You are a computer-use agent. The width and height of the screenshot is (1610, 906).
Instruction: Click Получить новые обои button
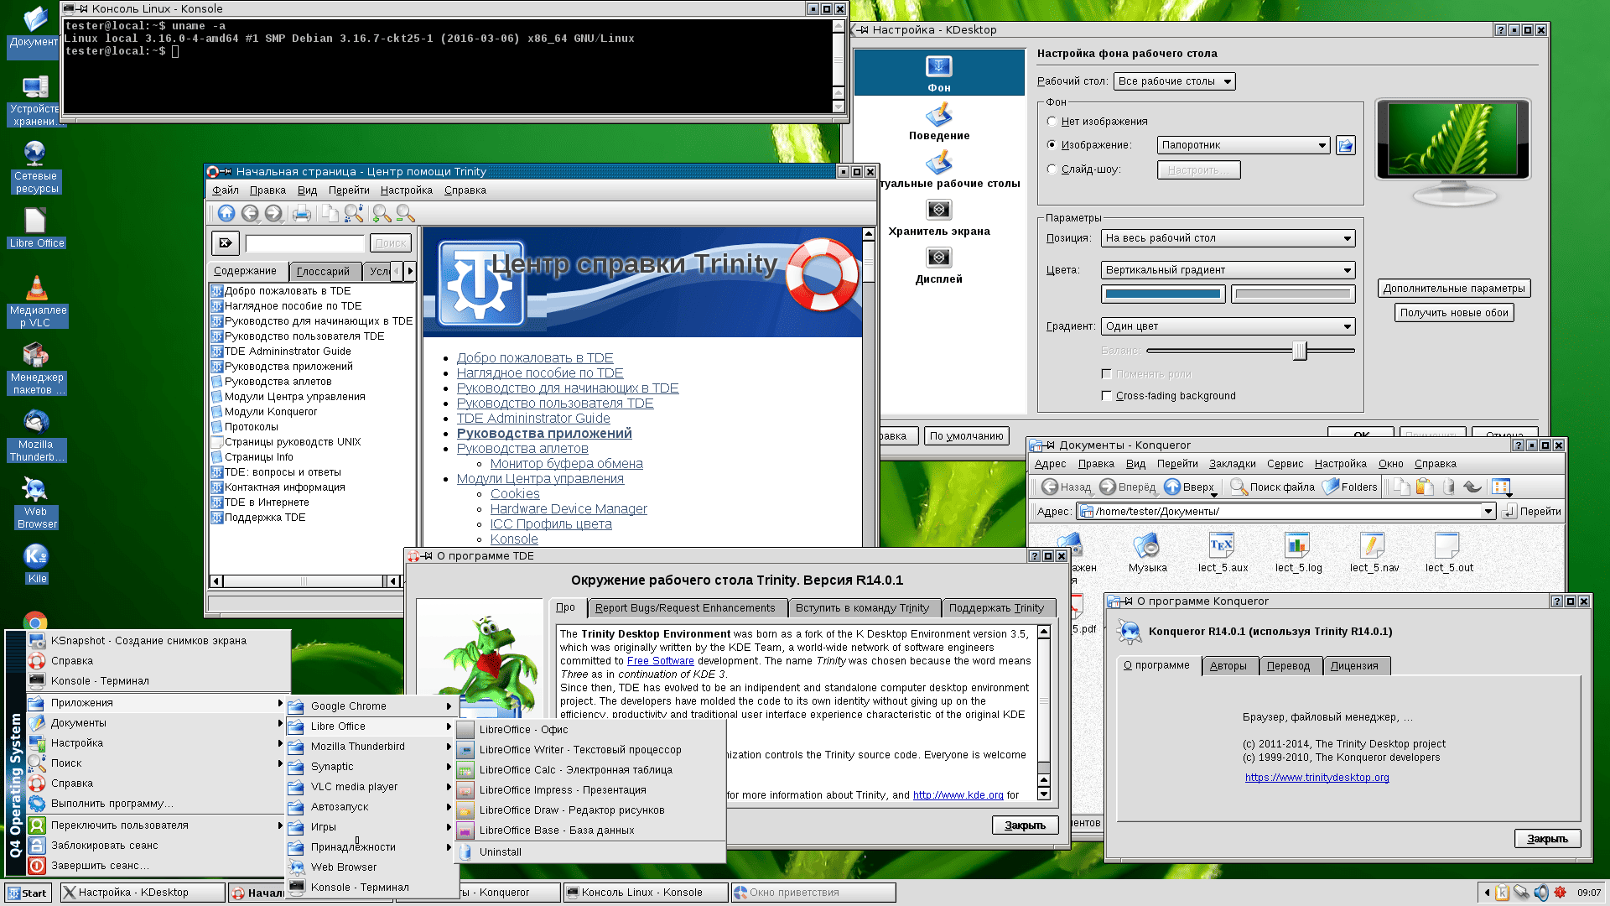point(1454,313)
